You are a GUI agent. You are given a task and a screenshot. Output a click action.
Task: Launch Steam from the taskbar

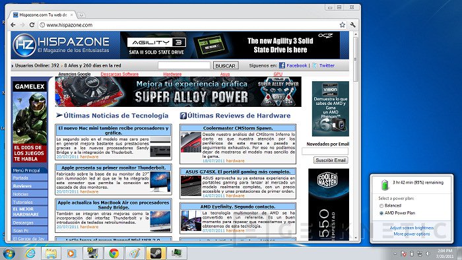coord(156,253)
